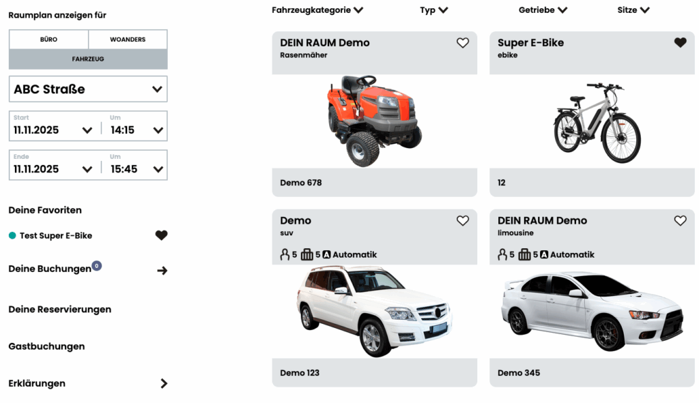Favorite the DEIN RAUM Demo limousine
699x403 pixels.
click(x=680, y=221)
